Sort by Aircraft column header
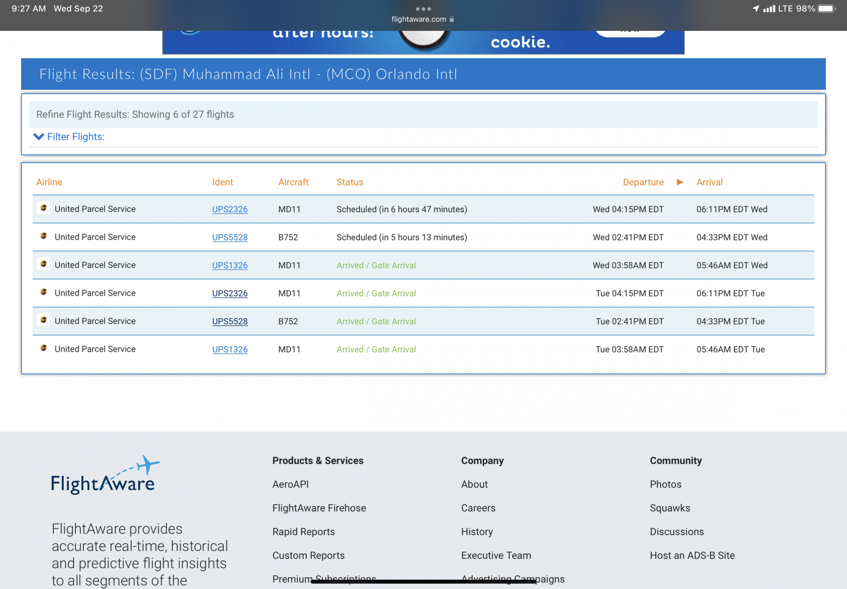The image size is (847, 589). (x=293, y=182)
